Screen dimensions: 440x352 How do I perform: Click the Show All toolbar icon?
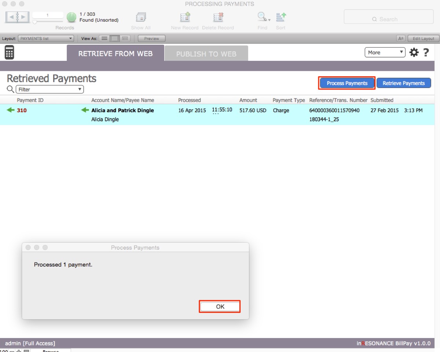141,18
